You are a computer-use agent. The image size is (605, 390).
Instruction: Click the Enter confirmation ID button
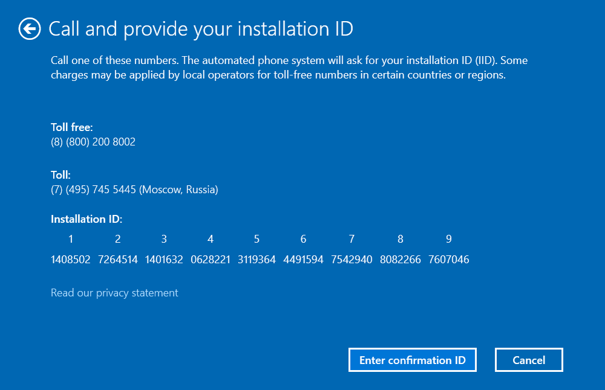[x=412, y=360]
